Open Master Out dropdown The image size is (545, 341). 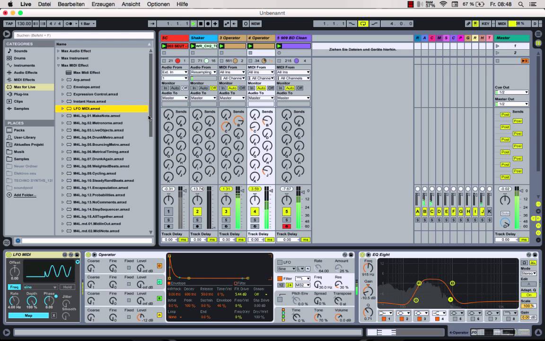point(511,104)
